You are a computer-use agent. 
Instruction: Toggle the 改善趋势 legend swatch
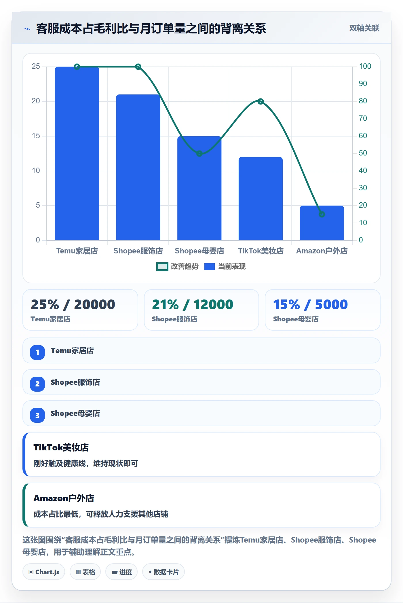coord(162,267)
